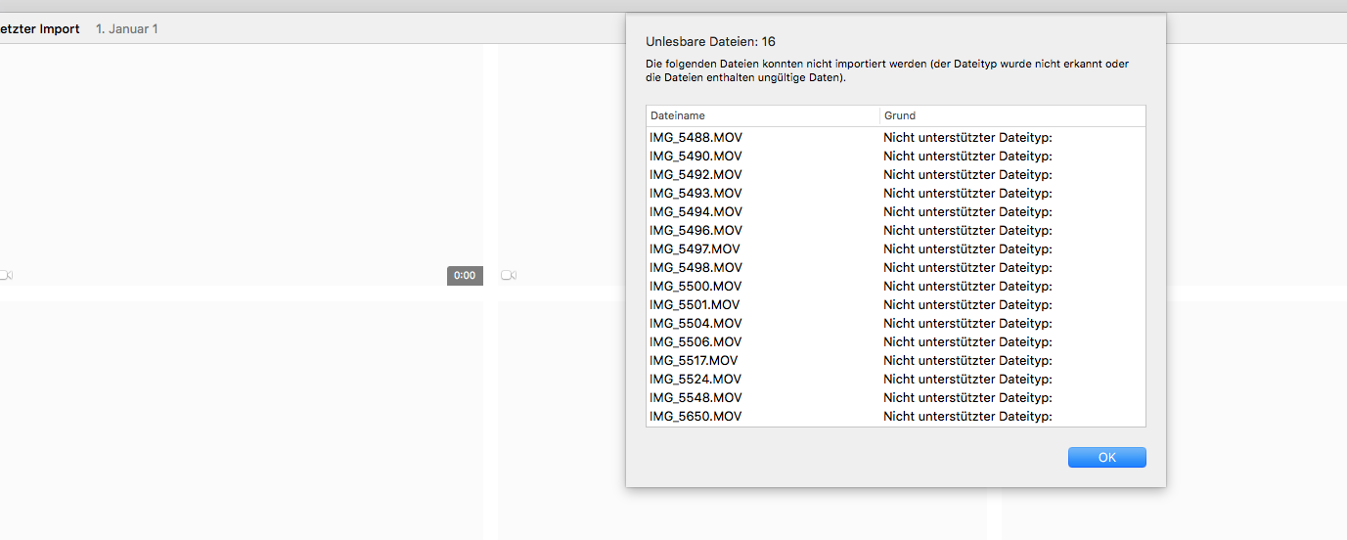
Task: Select the IMG_5494.MOV file name
Action: click(696, 211)
